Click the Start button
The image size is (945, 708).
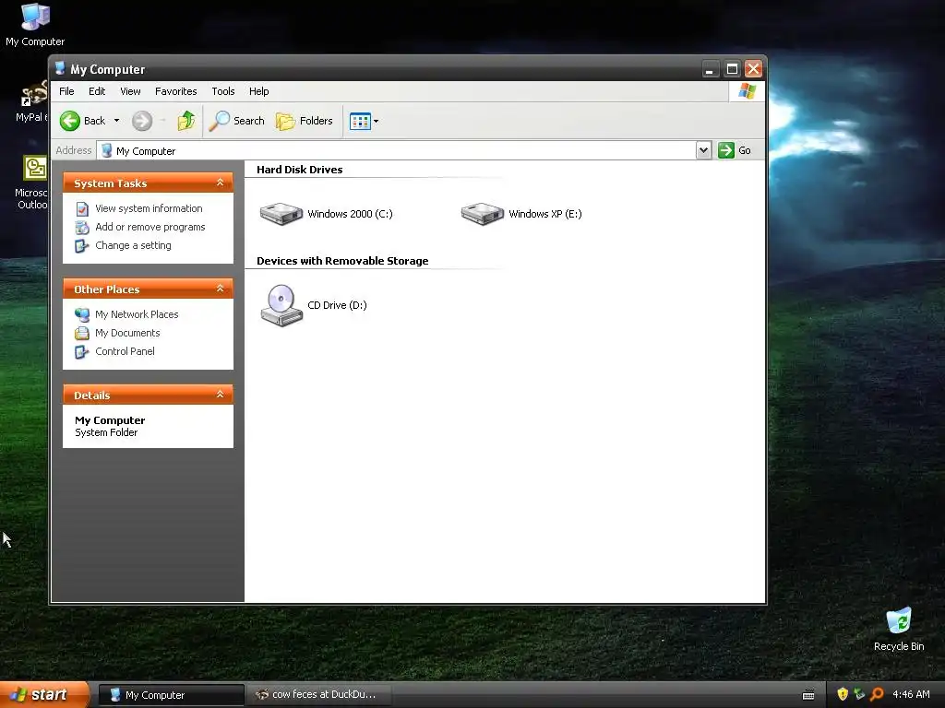tap(44, 695)
